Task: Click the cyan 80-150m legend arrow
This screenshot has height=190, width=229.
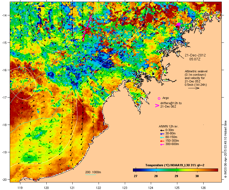Action: pyautogui.click(x=162, y=137)
